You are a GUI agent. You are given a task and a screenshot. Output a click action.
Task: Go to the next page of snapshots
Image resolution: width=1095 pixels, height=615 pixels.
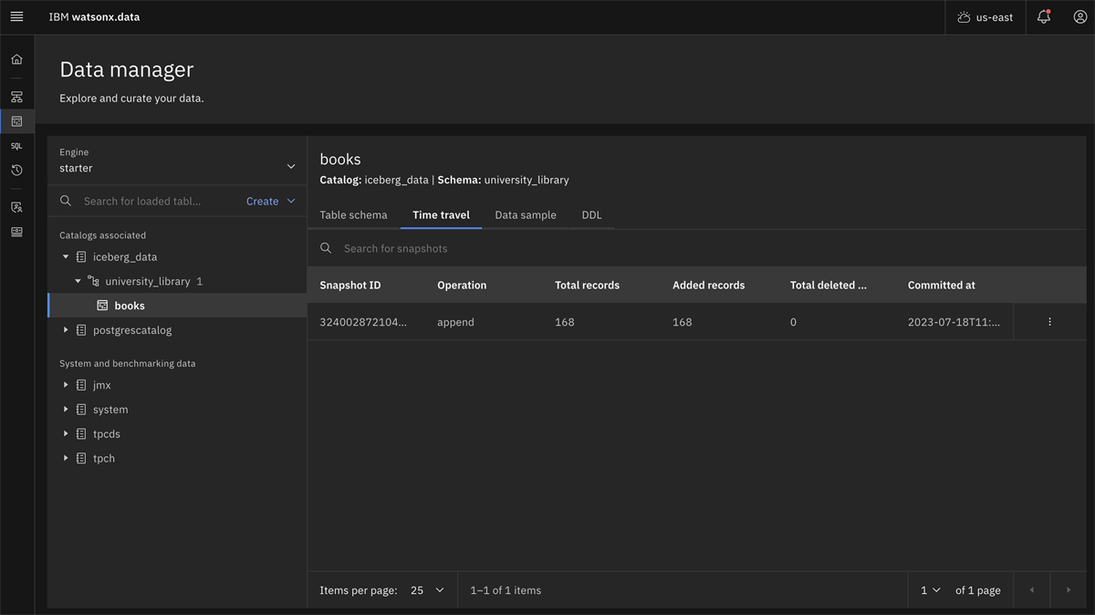tap(1069, 590)
